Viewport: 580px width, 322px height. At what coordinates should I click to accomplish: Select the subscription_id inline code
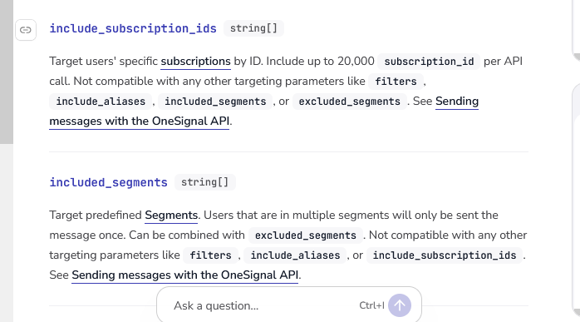click(429, 61)
